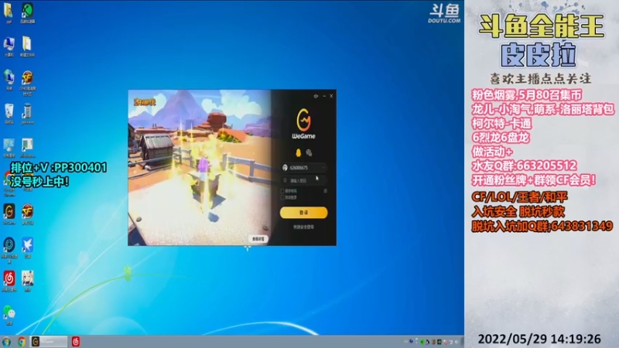This screenshot has height=348, width=619.
Task: Open soft keyboard icon beside the checkboxes
Action: point(325,191)
